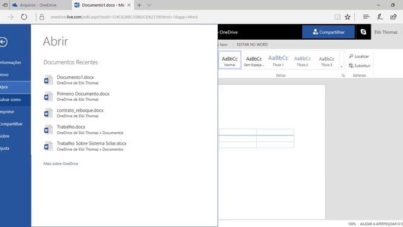Click the back arrow in the blue sidebar
Viewport: 403px width, 227px height.
click(3, 42)
